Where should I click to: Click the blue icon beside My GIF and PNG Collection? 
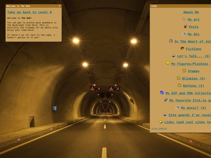point(162,92)
